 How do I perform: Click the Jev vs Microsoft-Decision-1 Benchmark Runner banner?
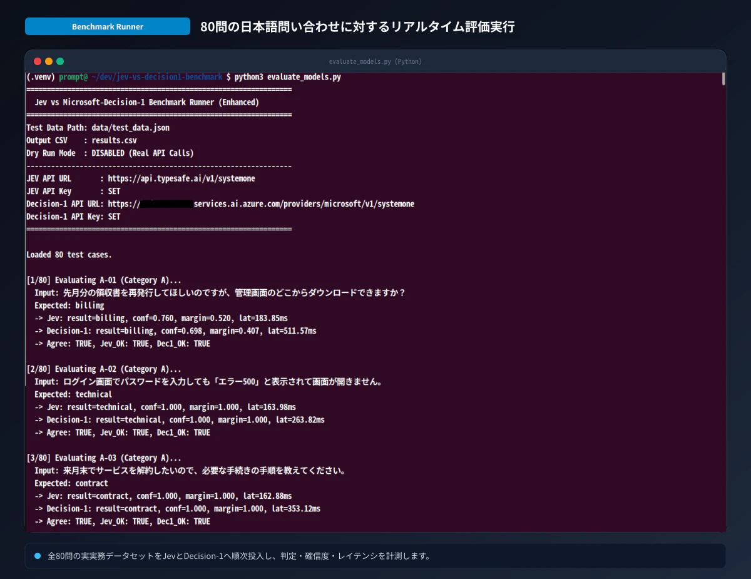[147, 102]
